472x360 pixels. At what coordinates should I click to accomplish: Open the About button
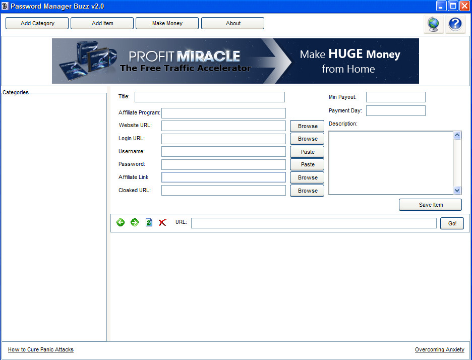pos(232,23)
